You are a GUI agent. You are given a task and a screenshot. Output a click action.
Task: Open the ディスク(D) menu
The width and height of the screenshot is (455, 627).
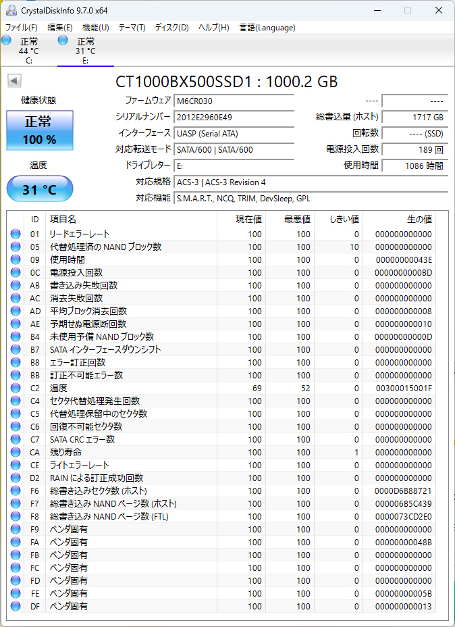coord(171,28)
